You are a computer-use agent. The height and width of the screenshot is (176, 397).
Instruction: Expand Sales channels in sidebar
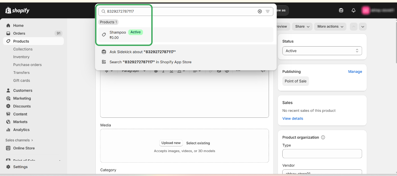(x=19, y=140)
